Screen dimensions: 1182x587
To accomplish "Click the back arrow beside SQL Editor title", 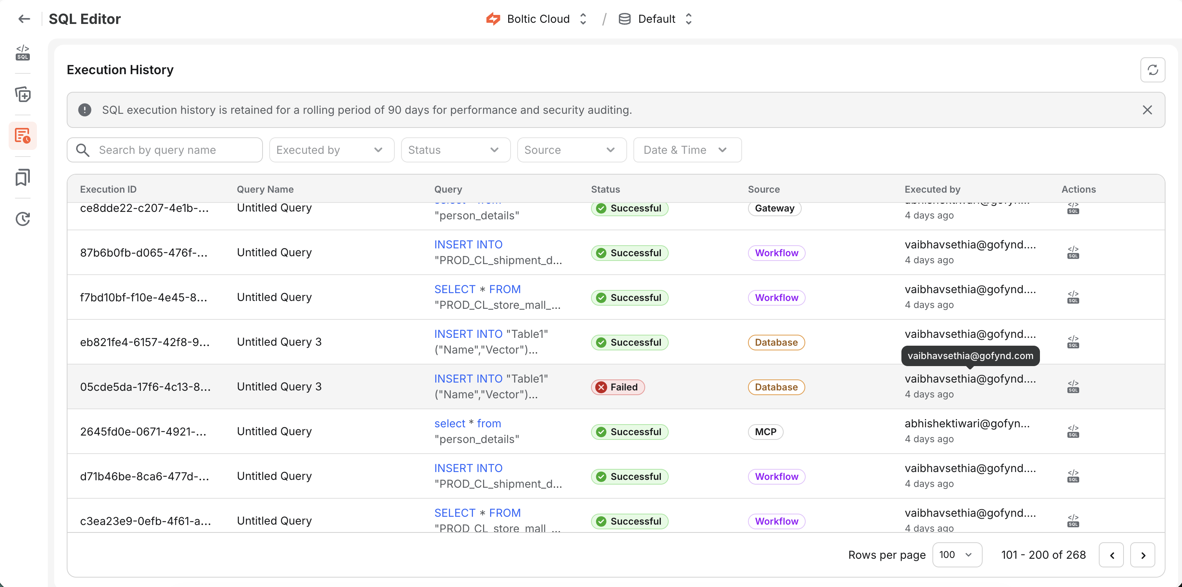I will (x=24, y=19).
